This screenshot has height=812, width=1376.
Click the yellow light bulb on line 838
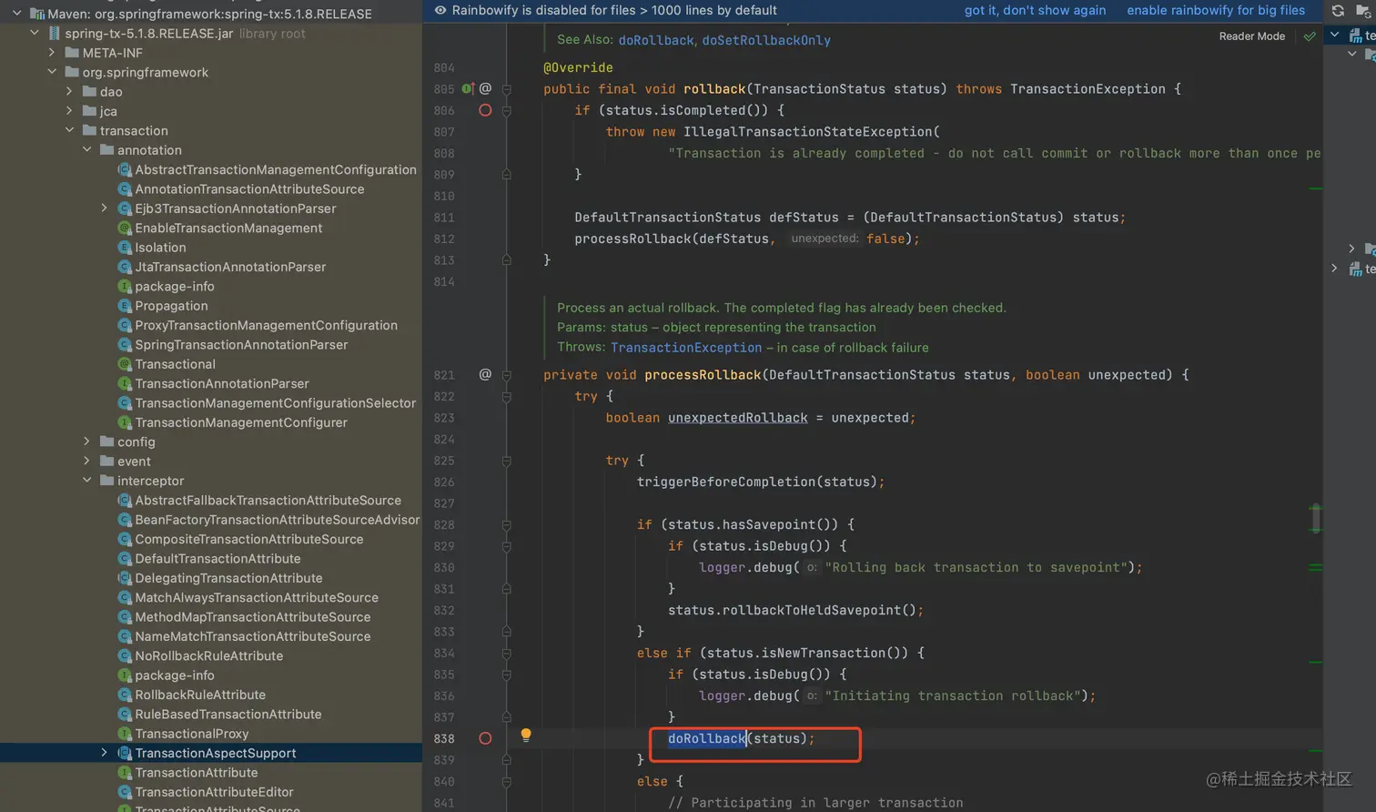pyautogui.click(x=526, y=735)
